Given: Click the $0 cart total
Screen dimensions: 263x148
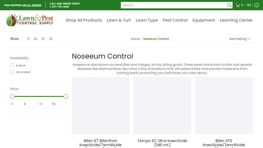Looking at the screenshot, I should tap(249, 5).
